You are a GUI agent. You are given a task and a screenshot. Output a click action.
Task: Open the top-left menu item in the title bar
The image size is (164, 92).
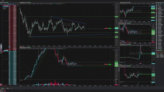tap(3, 1)
